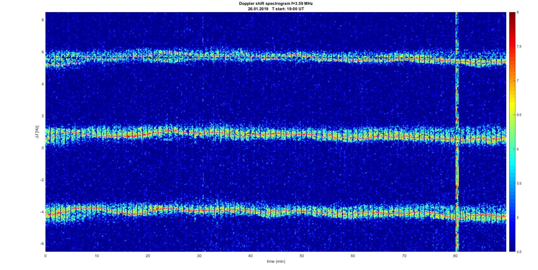This screenshot has width=538, height=270.
Task: Click the x-axis tick label '40'
Action: [x=250, y=256]
